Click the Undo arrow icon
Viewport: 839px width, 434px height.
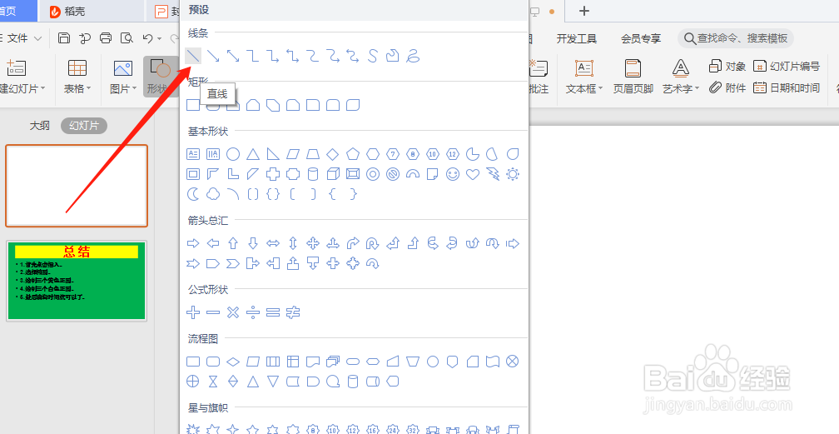click(x=148, y=38)
